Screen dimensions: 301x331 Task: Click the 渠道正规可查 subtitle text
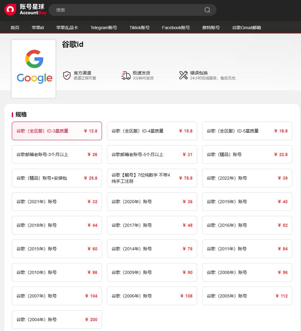click(85, 78)
